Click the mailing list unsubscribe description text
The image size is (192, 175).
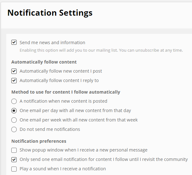[x=101, y=50]
